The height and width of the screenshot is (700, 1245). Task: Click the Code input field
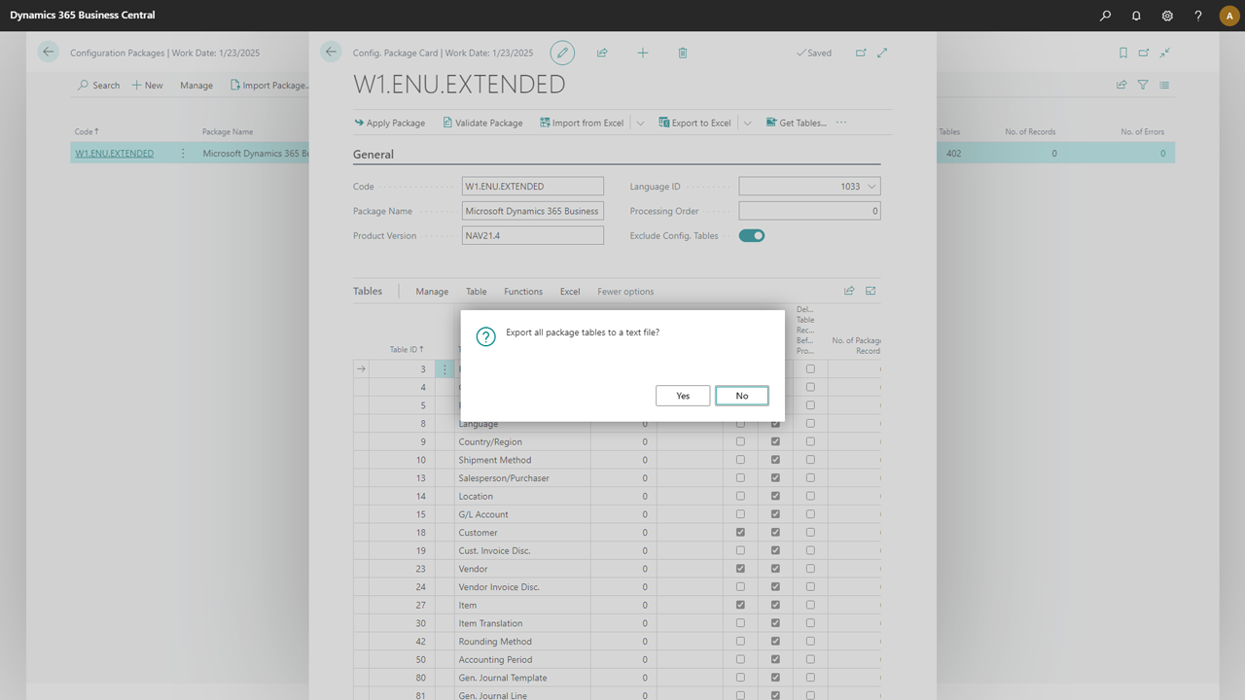[x=533, y=186]
